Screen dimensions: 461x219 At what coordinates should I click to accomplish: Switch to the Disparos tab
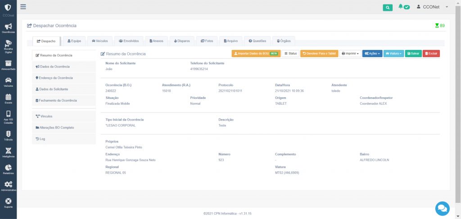tap(182, 41)
